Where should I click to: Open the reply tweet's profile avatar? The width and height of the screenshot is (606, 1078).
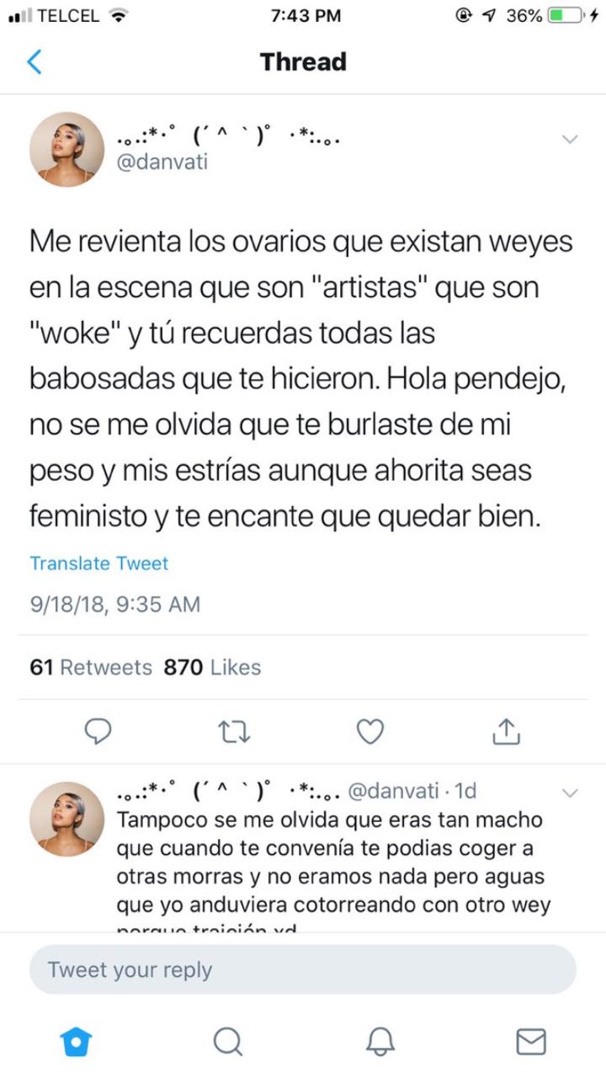66,819
